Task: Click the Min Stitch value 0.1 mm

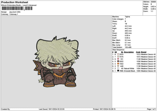Action: pos(128,43)
